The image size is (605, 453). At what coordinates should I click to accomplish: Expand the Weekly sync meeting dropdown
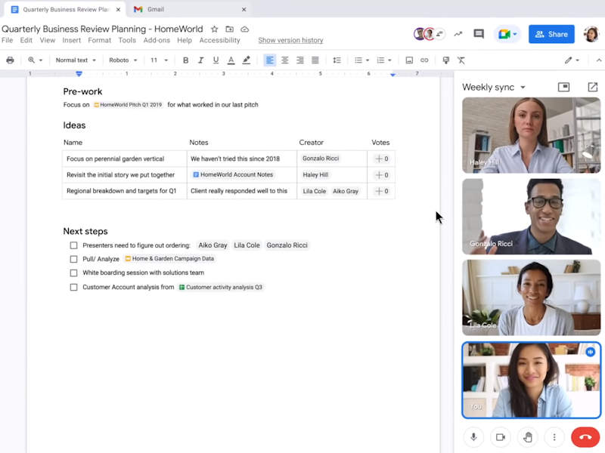522,88
